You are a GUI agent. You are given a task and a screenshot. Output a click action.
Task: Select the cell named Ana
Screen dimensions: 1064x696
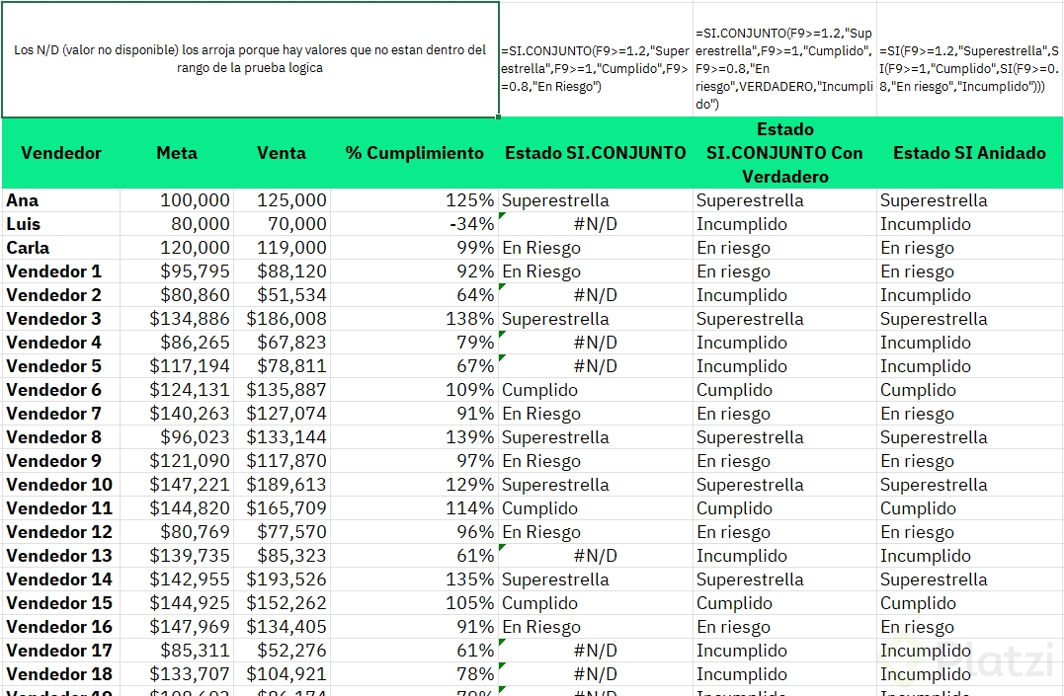pos(61,200)
